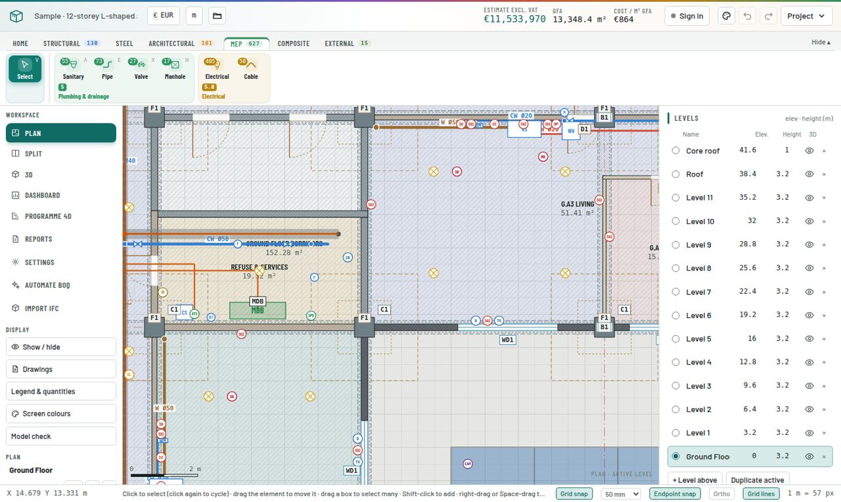Click the redo arrow
Viewport: 841px width, 502px height.
[768, 16]
